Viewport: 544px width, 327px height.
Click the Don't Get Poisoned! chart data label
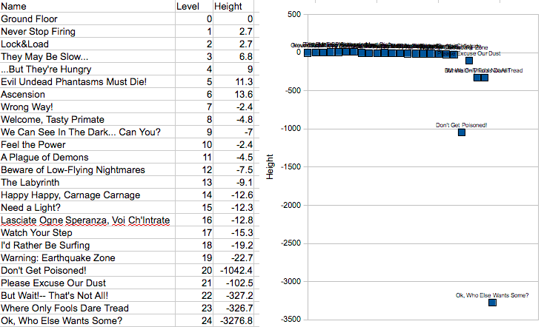pyautogui.click(x=461, y=125)
